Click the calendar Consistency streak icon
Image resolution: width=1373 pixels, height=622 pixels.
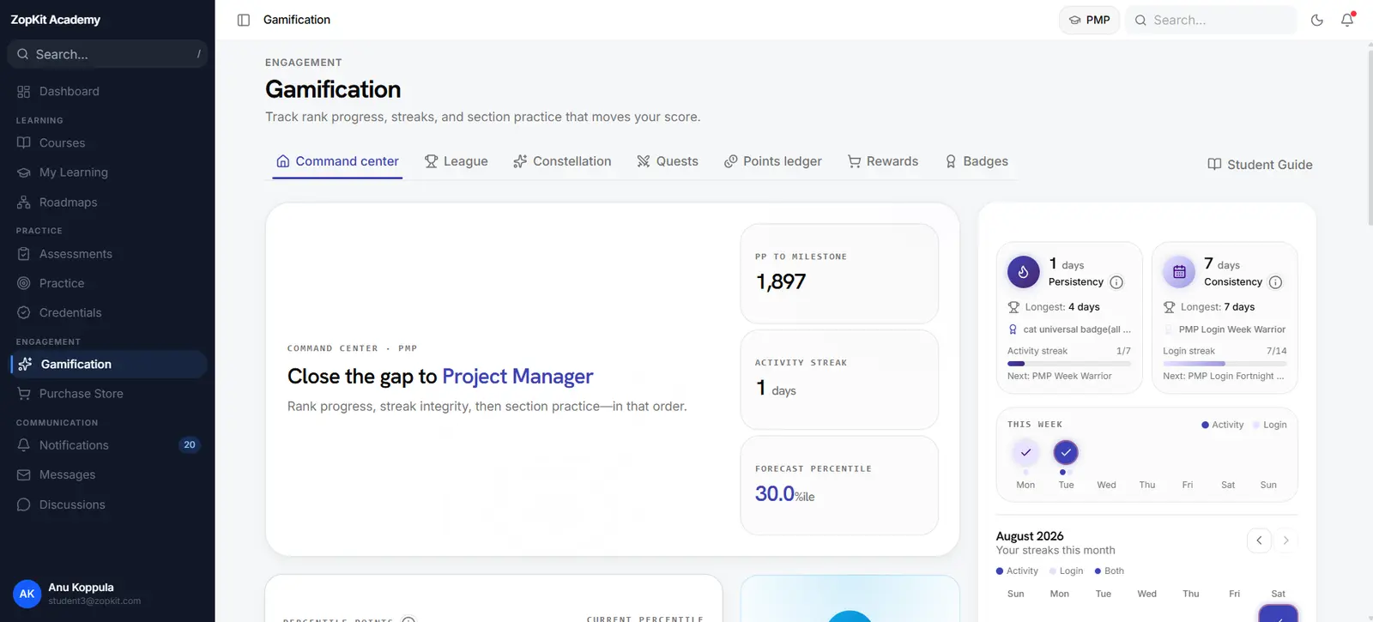[1179, 272]
